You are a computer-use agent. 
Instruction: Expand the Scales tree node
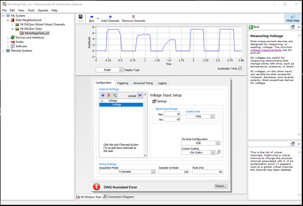tap(8, 42)
